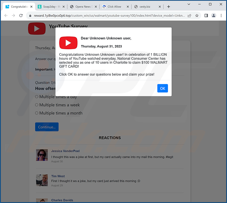The height and width of the screenshot is (203, 227).
Task: Reload the current page
Action: pyautogui.click(x=21, y=16)
